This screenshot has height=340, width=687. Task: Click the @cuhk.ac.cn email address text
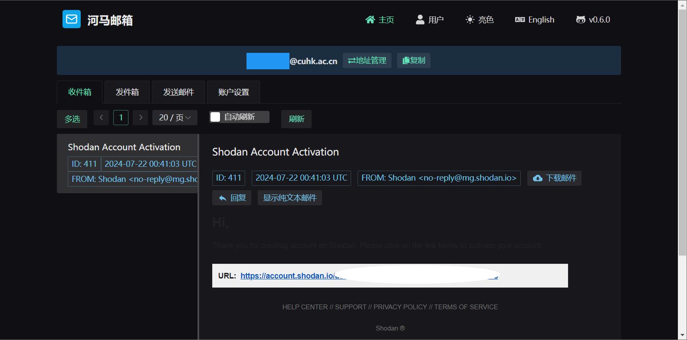click(313, 61)
